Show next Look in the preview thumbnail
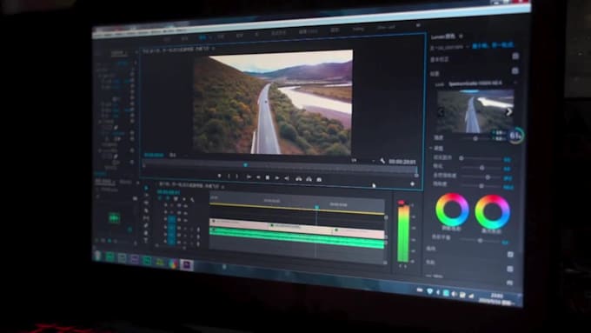 pyautogui.click(x=508, y=111)
